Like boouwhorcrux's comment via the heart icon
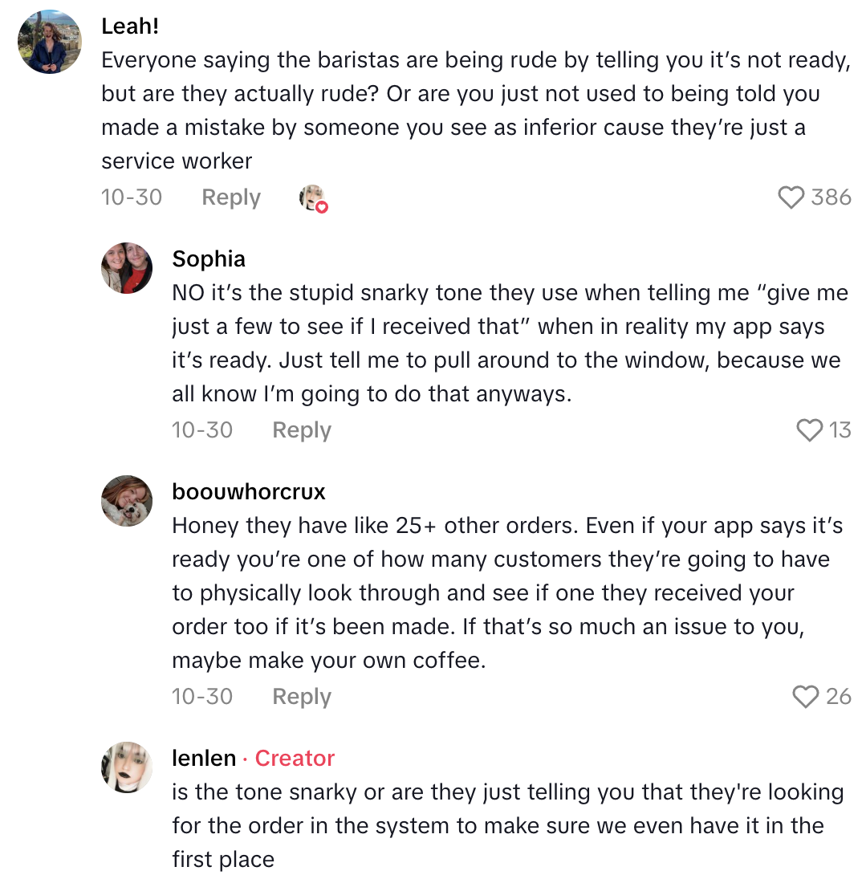Screen dimensions: 862x875 pyautogui.click(x=805, y=697)
